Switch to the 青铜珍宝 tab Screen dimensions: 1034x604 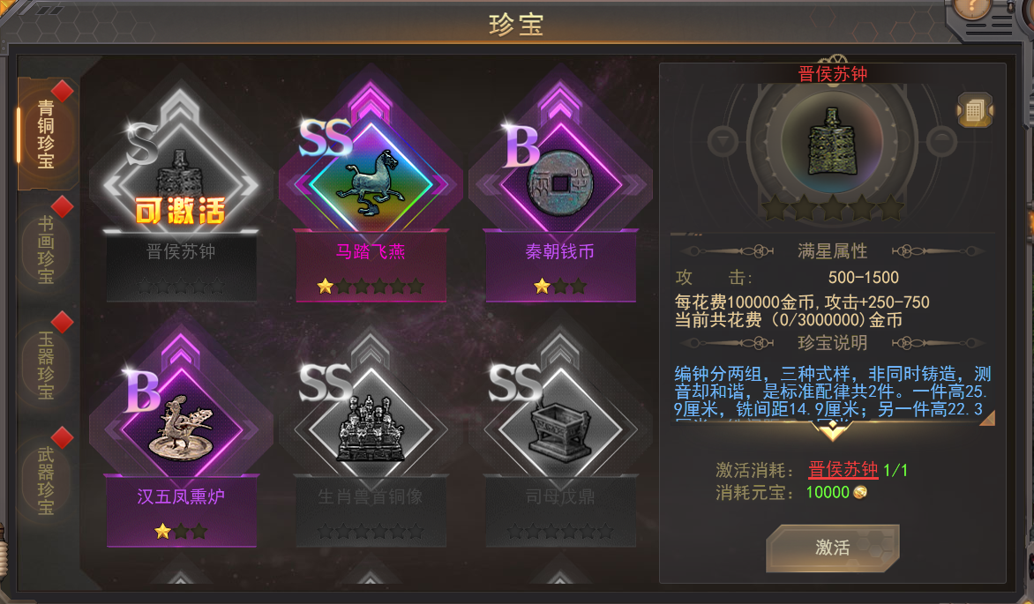click(x=47, y=134)
